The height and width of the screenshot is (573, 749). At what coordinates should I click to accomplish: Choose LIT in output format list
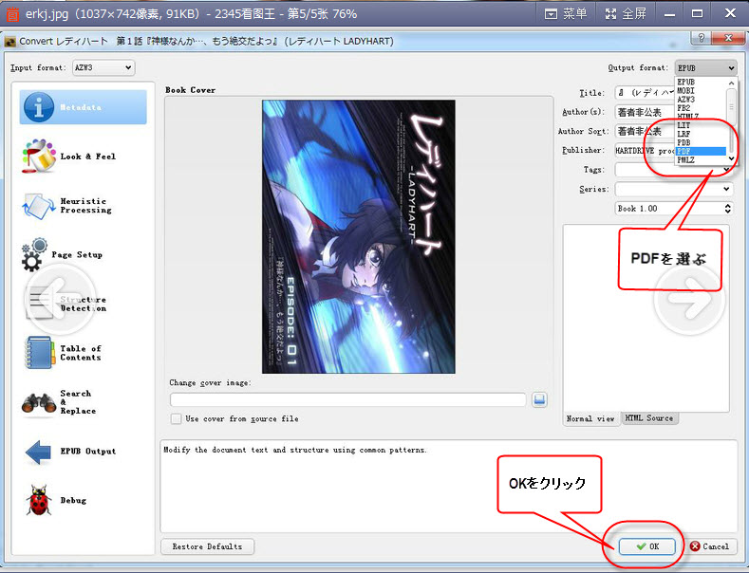pos(701,125)
